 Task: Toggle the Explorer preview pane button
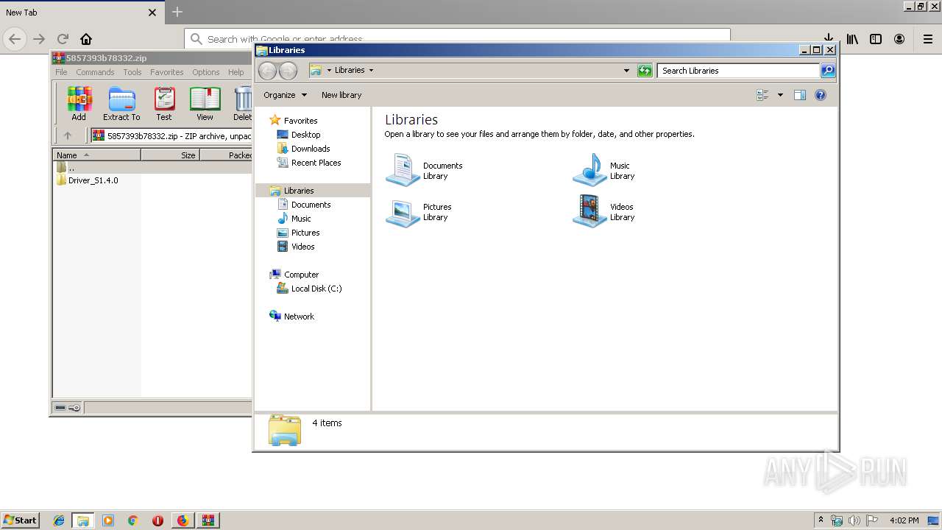coord(800,95)
